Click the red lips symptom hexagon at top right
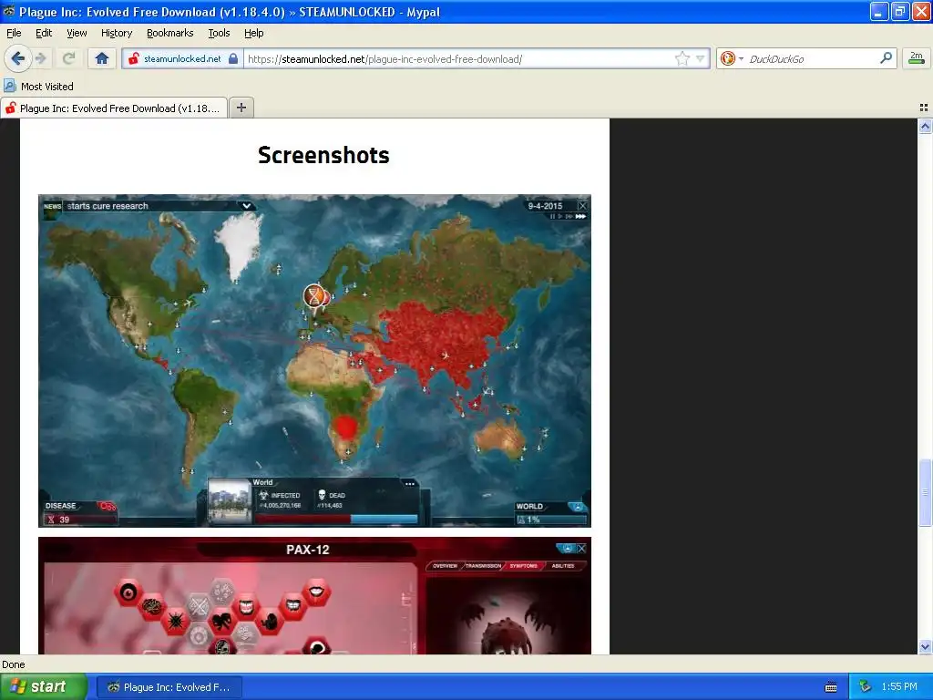The image size is (933, 700). 317,592
